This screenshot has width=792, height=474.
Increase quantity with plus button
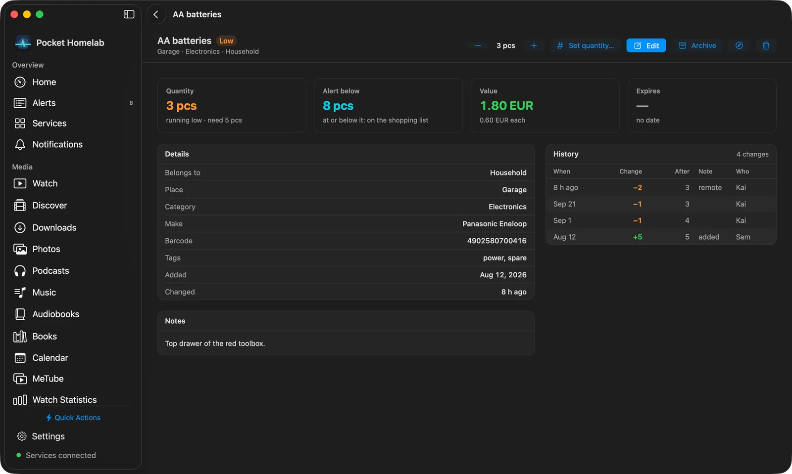pos(534,45)
